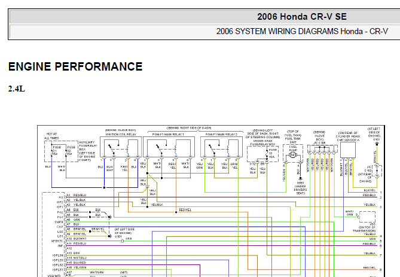Click the "A3 YEL/BLK" pin row

tap(76, 205)
